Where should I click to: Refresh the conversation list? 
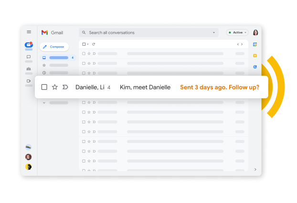(x=94, y=44)
